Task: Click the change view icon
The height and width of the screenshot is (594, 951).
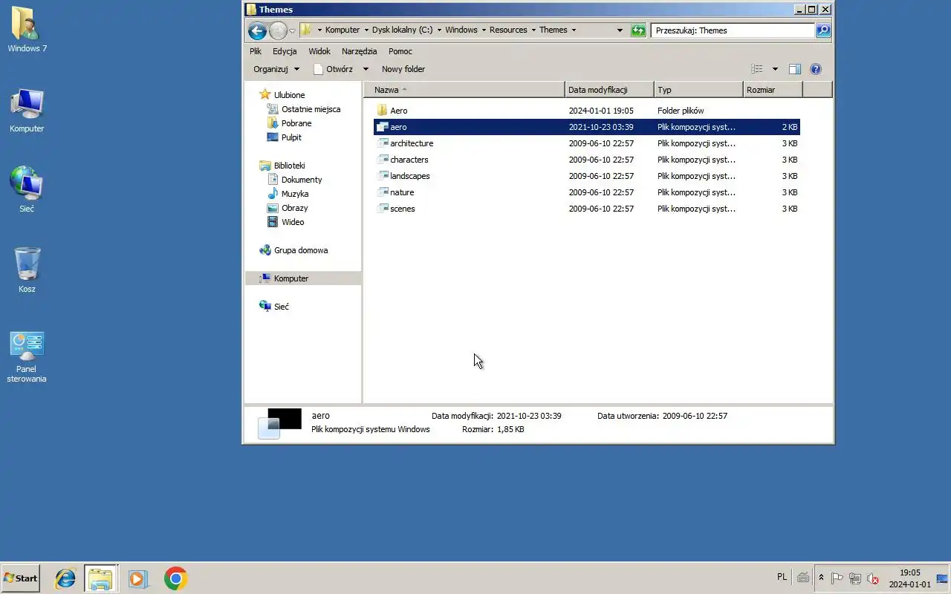Action: point(757,69)
